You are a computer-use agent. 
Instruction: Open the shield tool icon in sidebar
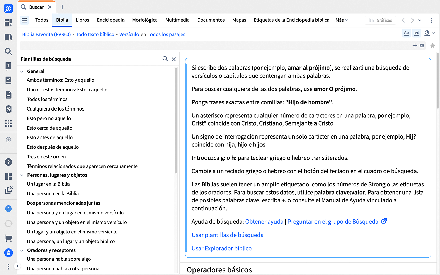click(8, 109)
